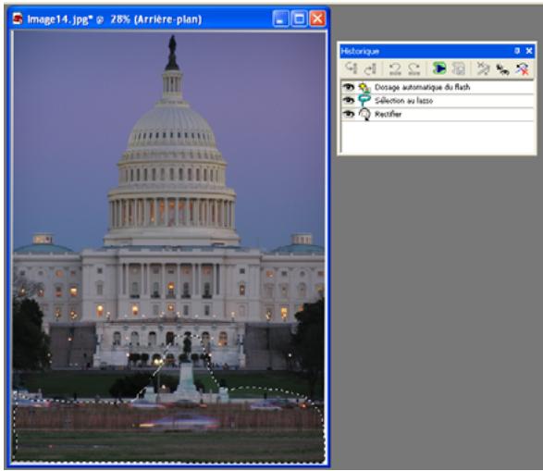Select 'Dosage automatique du flash' history entry
The image size is (543, 471).
pos(422,87)
